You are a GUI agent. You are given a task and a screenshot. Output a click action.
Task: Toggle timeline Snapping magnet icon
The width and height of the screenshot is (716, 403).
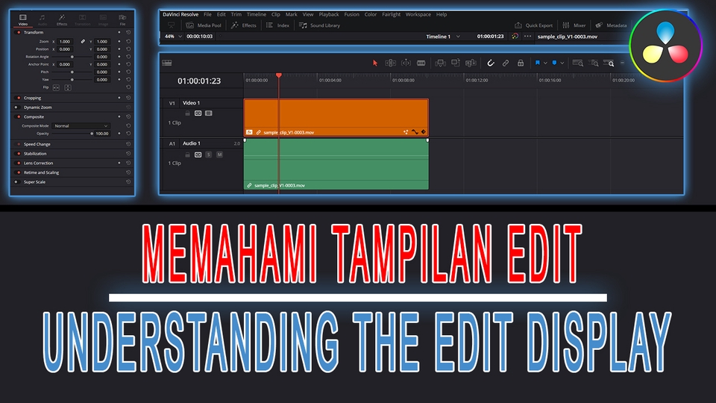click(491, 63)
